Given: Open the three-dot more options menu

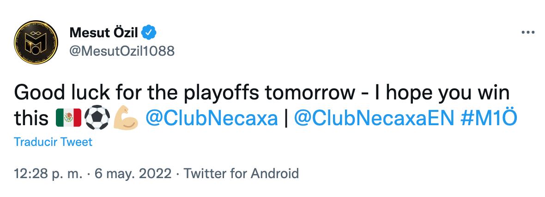Looking at the screenshot, I should coord(527,33).
